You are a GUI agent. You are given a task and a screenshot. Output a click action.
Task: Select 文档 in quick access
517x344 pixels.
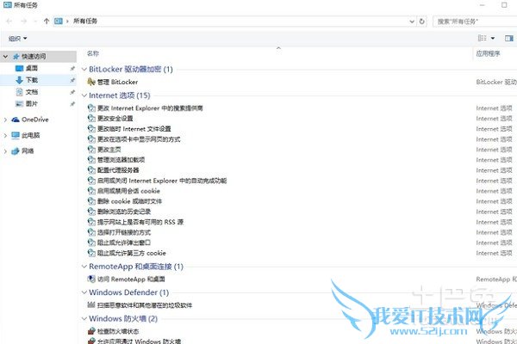pos(32,92)
